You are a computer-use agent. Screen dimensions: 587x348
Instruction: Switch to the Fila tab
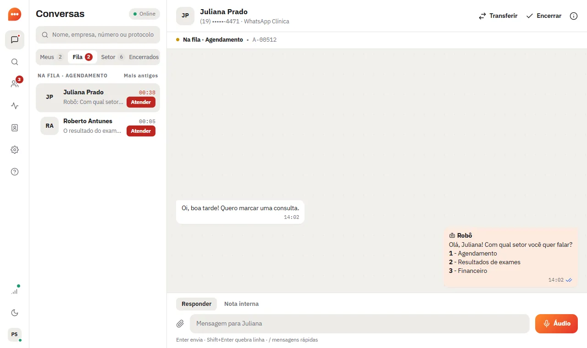tap(83, 57)
